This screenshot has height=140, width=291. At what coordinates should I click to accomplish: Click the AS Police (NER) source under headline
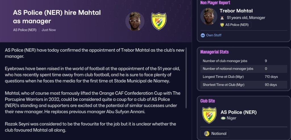[x=25, y=30]
